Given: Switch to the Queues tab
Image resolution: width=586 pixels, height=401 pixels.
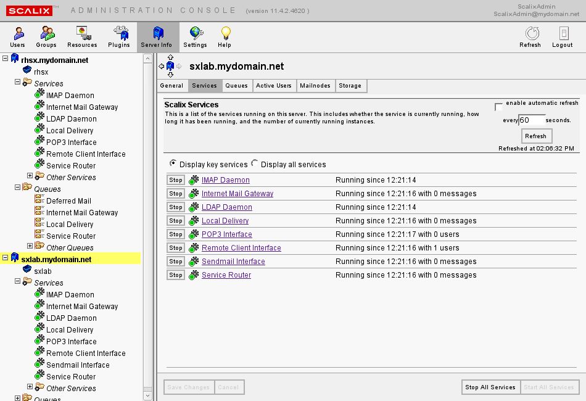Looking at the screenshot, I should click(x=236, y=86).
